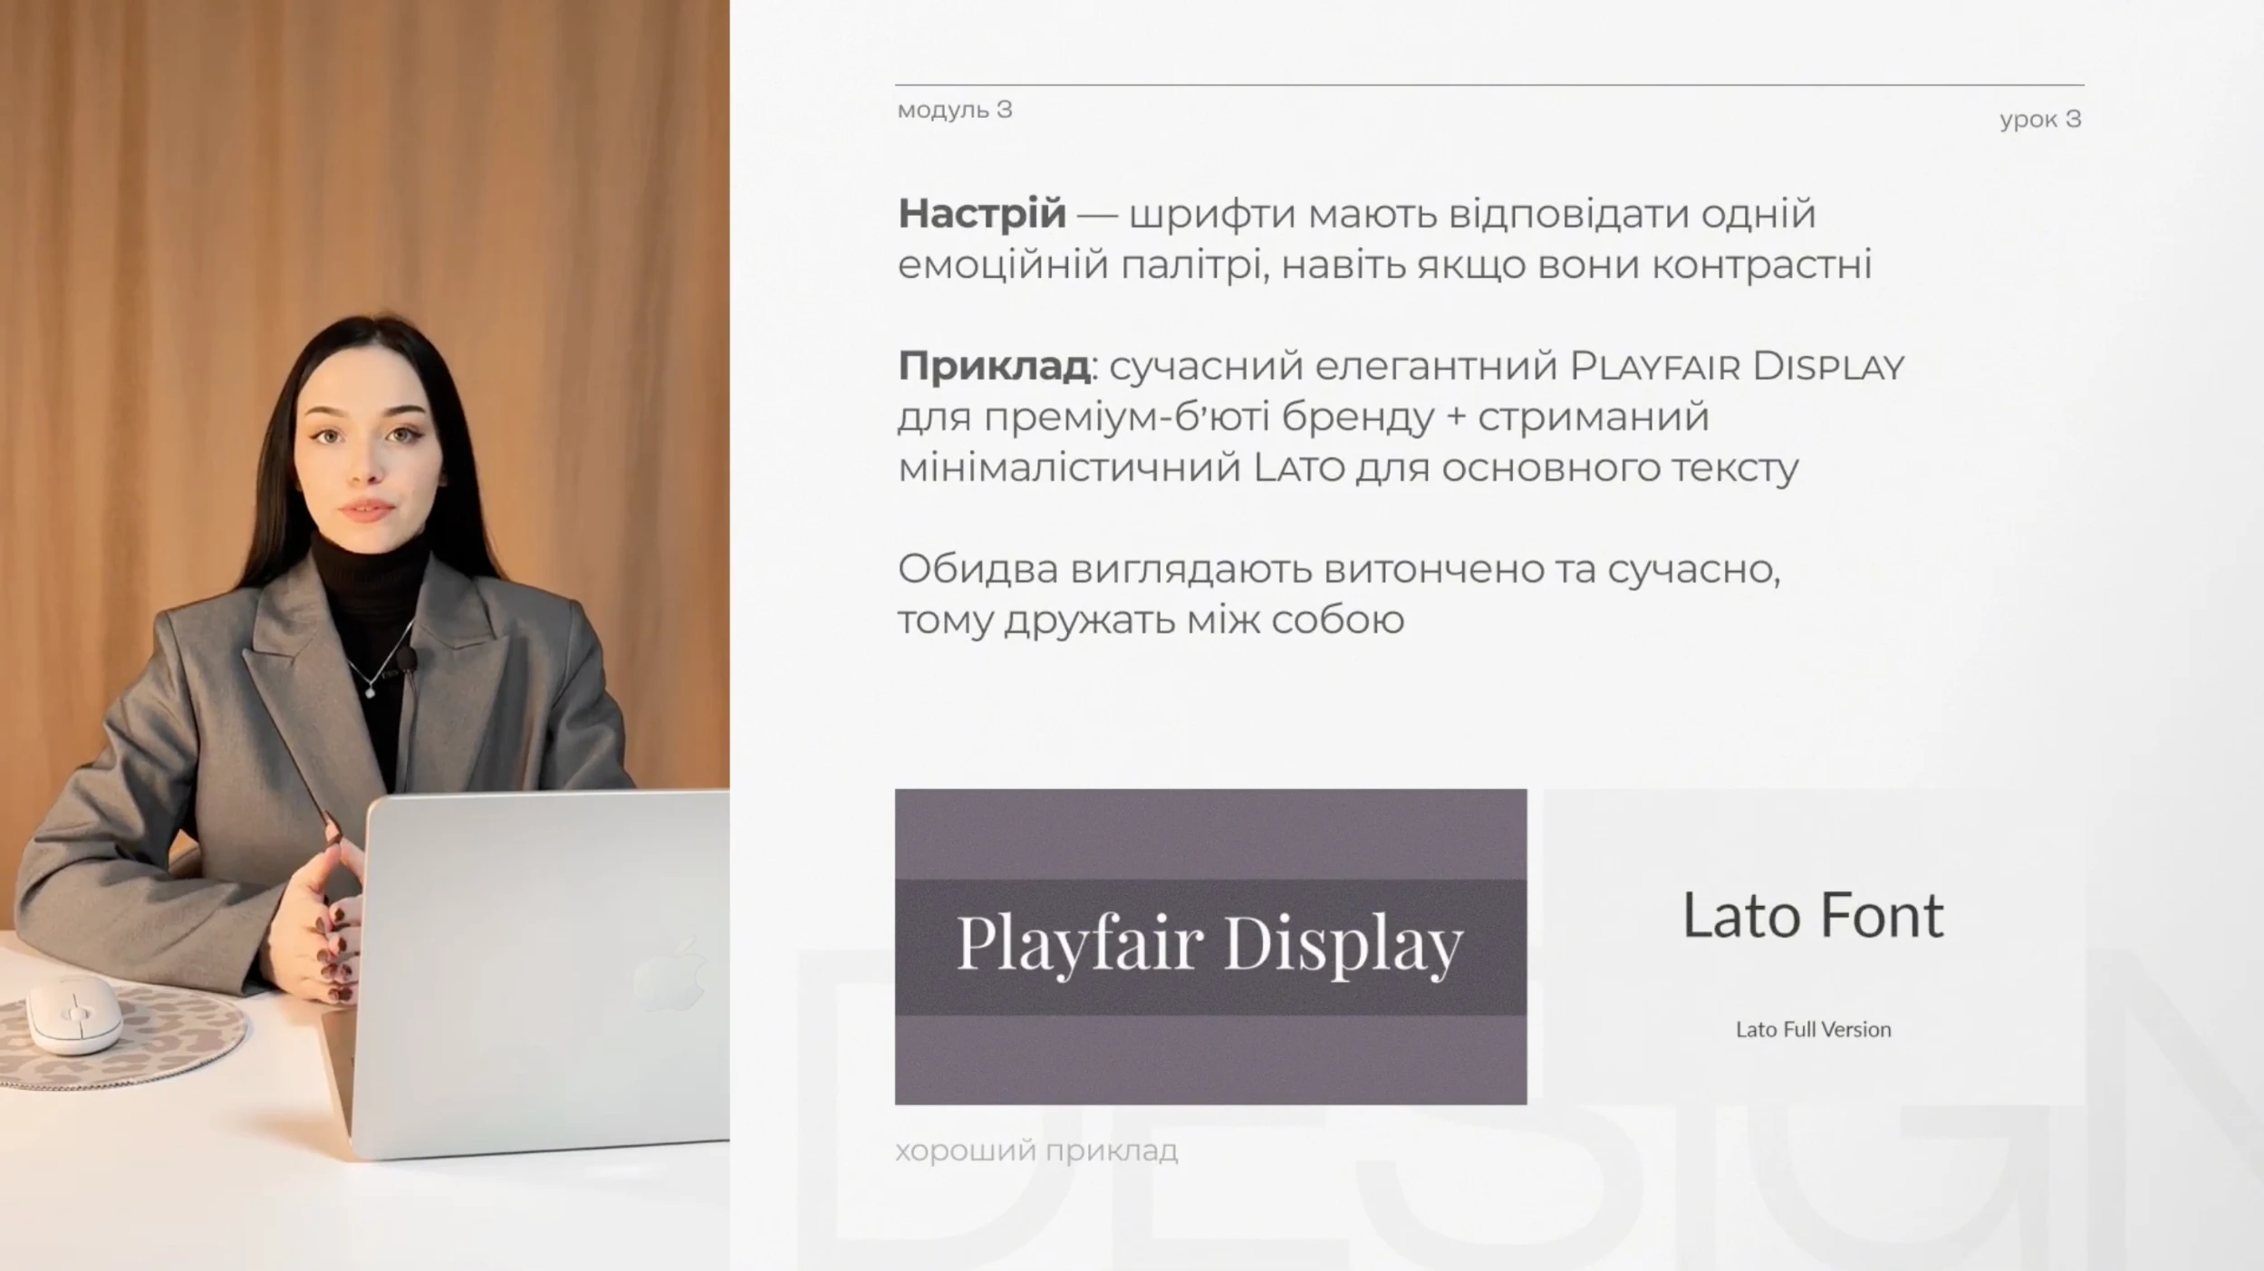Click the Apple logo on the laptop
The width and height of the screenshot is (2264, 1271).
click(x=670, y=974)
